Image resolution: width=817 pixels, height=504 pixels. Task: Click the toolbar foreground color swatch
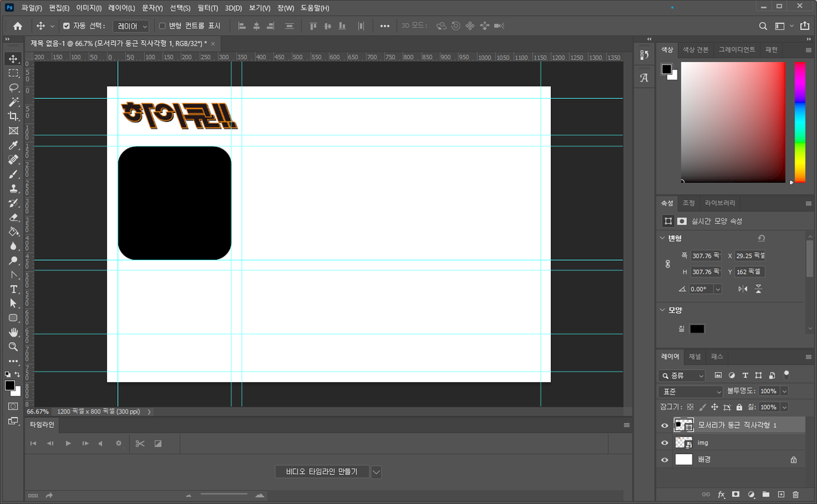tap(10, 386)
